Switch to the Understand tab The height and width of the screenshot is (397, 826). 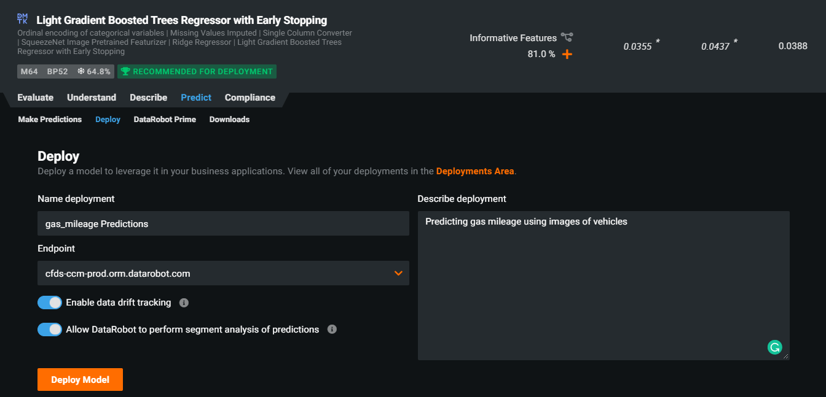pos(92,98)
